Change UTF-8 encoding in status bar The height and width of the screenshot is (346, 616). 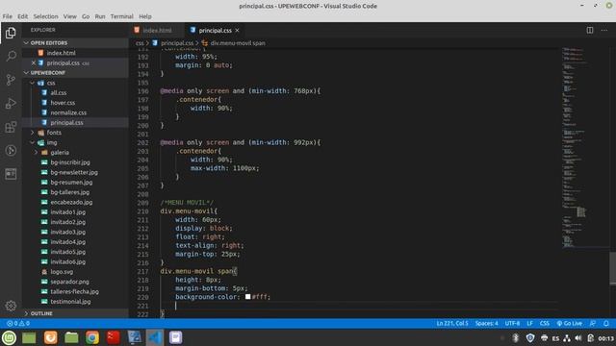pyautogui.click(x=512, y=323)
